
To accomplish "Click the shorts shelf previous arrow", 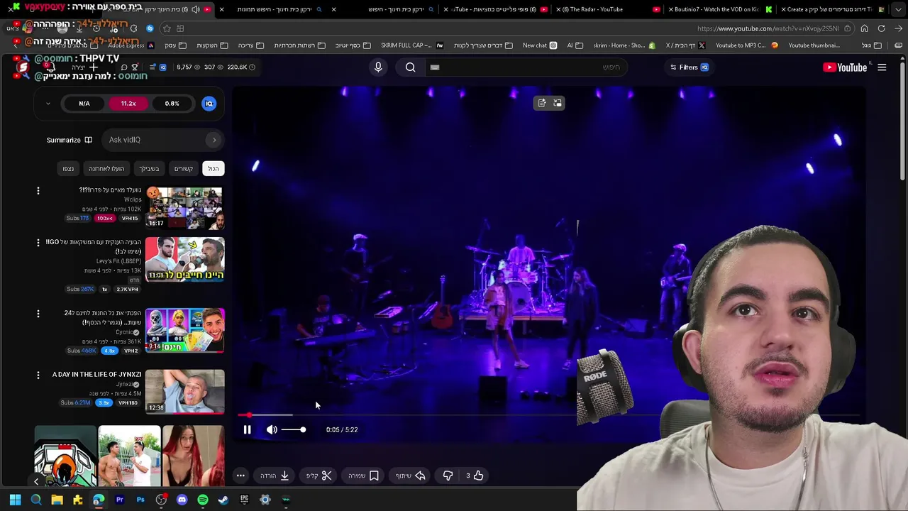I will 36,481.
